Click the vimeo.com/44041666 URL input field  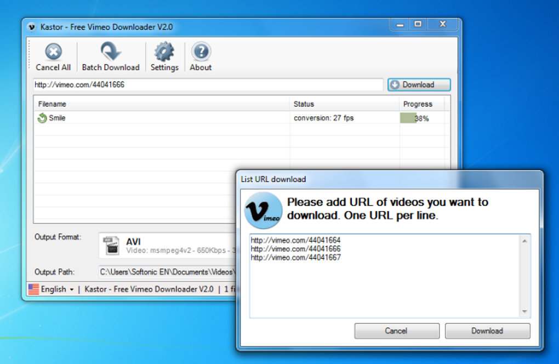pos(208,85)
